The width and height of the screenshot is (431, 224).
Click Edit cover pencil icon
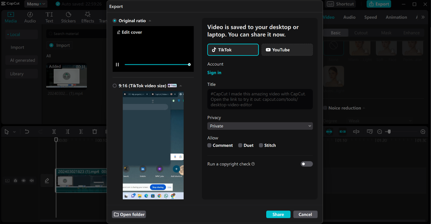[119, 32]
